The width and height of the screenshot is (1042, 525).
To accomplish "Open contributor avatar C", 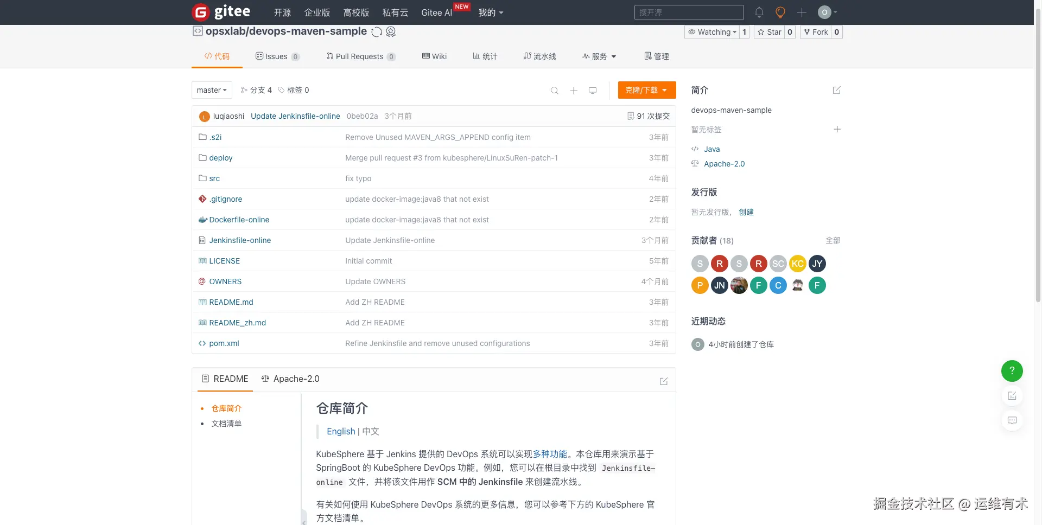I will pyautogui.click(x=778, y=285).
